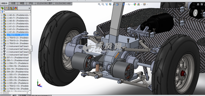Open the PropertyManager panel tab
This screenshot has height=96, width=205.
7,8
